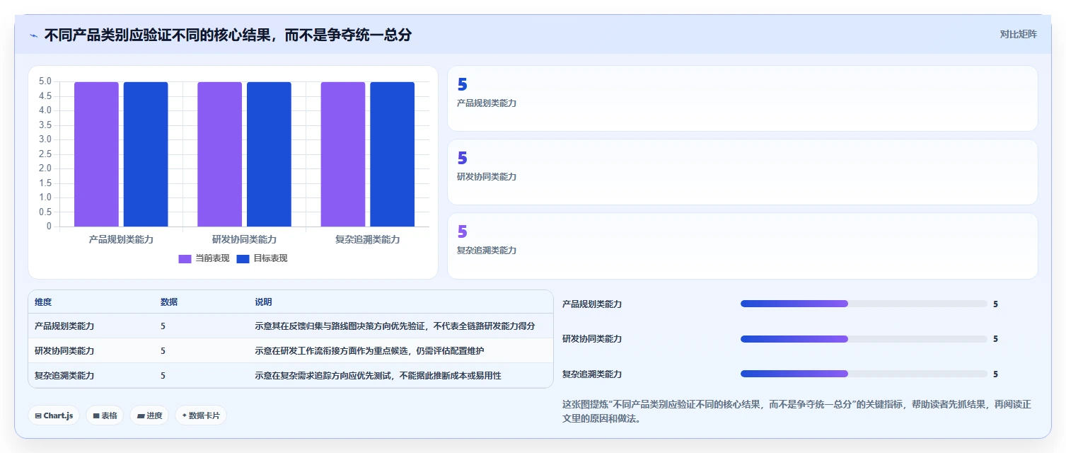Click the 2.5 y-axis tick value
Screen dimensions: 1066x453
[x=45, y=154]
